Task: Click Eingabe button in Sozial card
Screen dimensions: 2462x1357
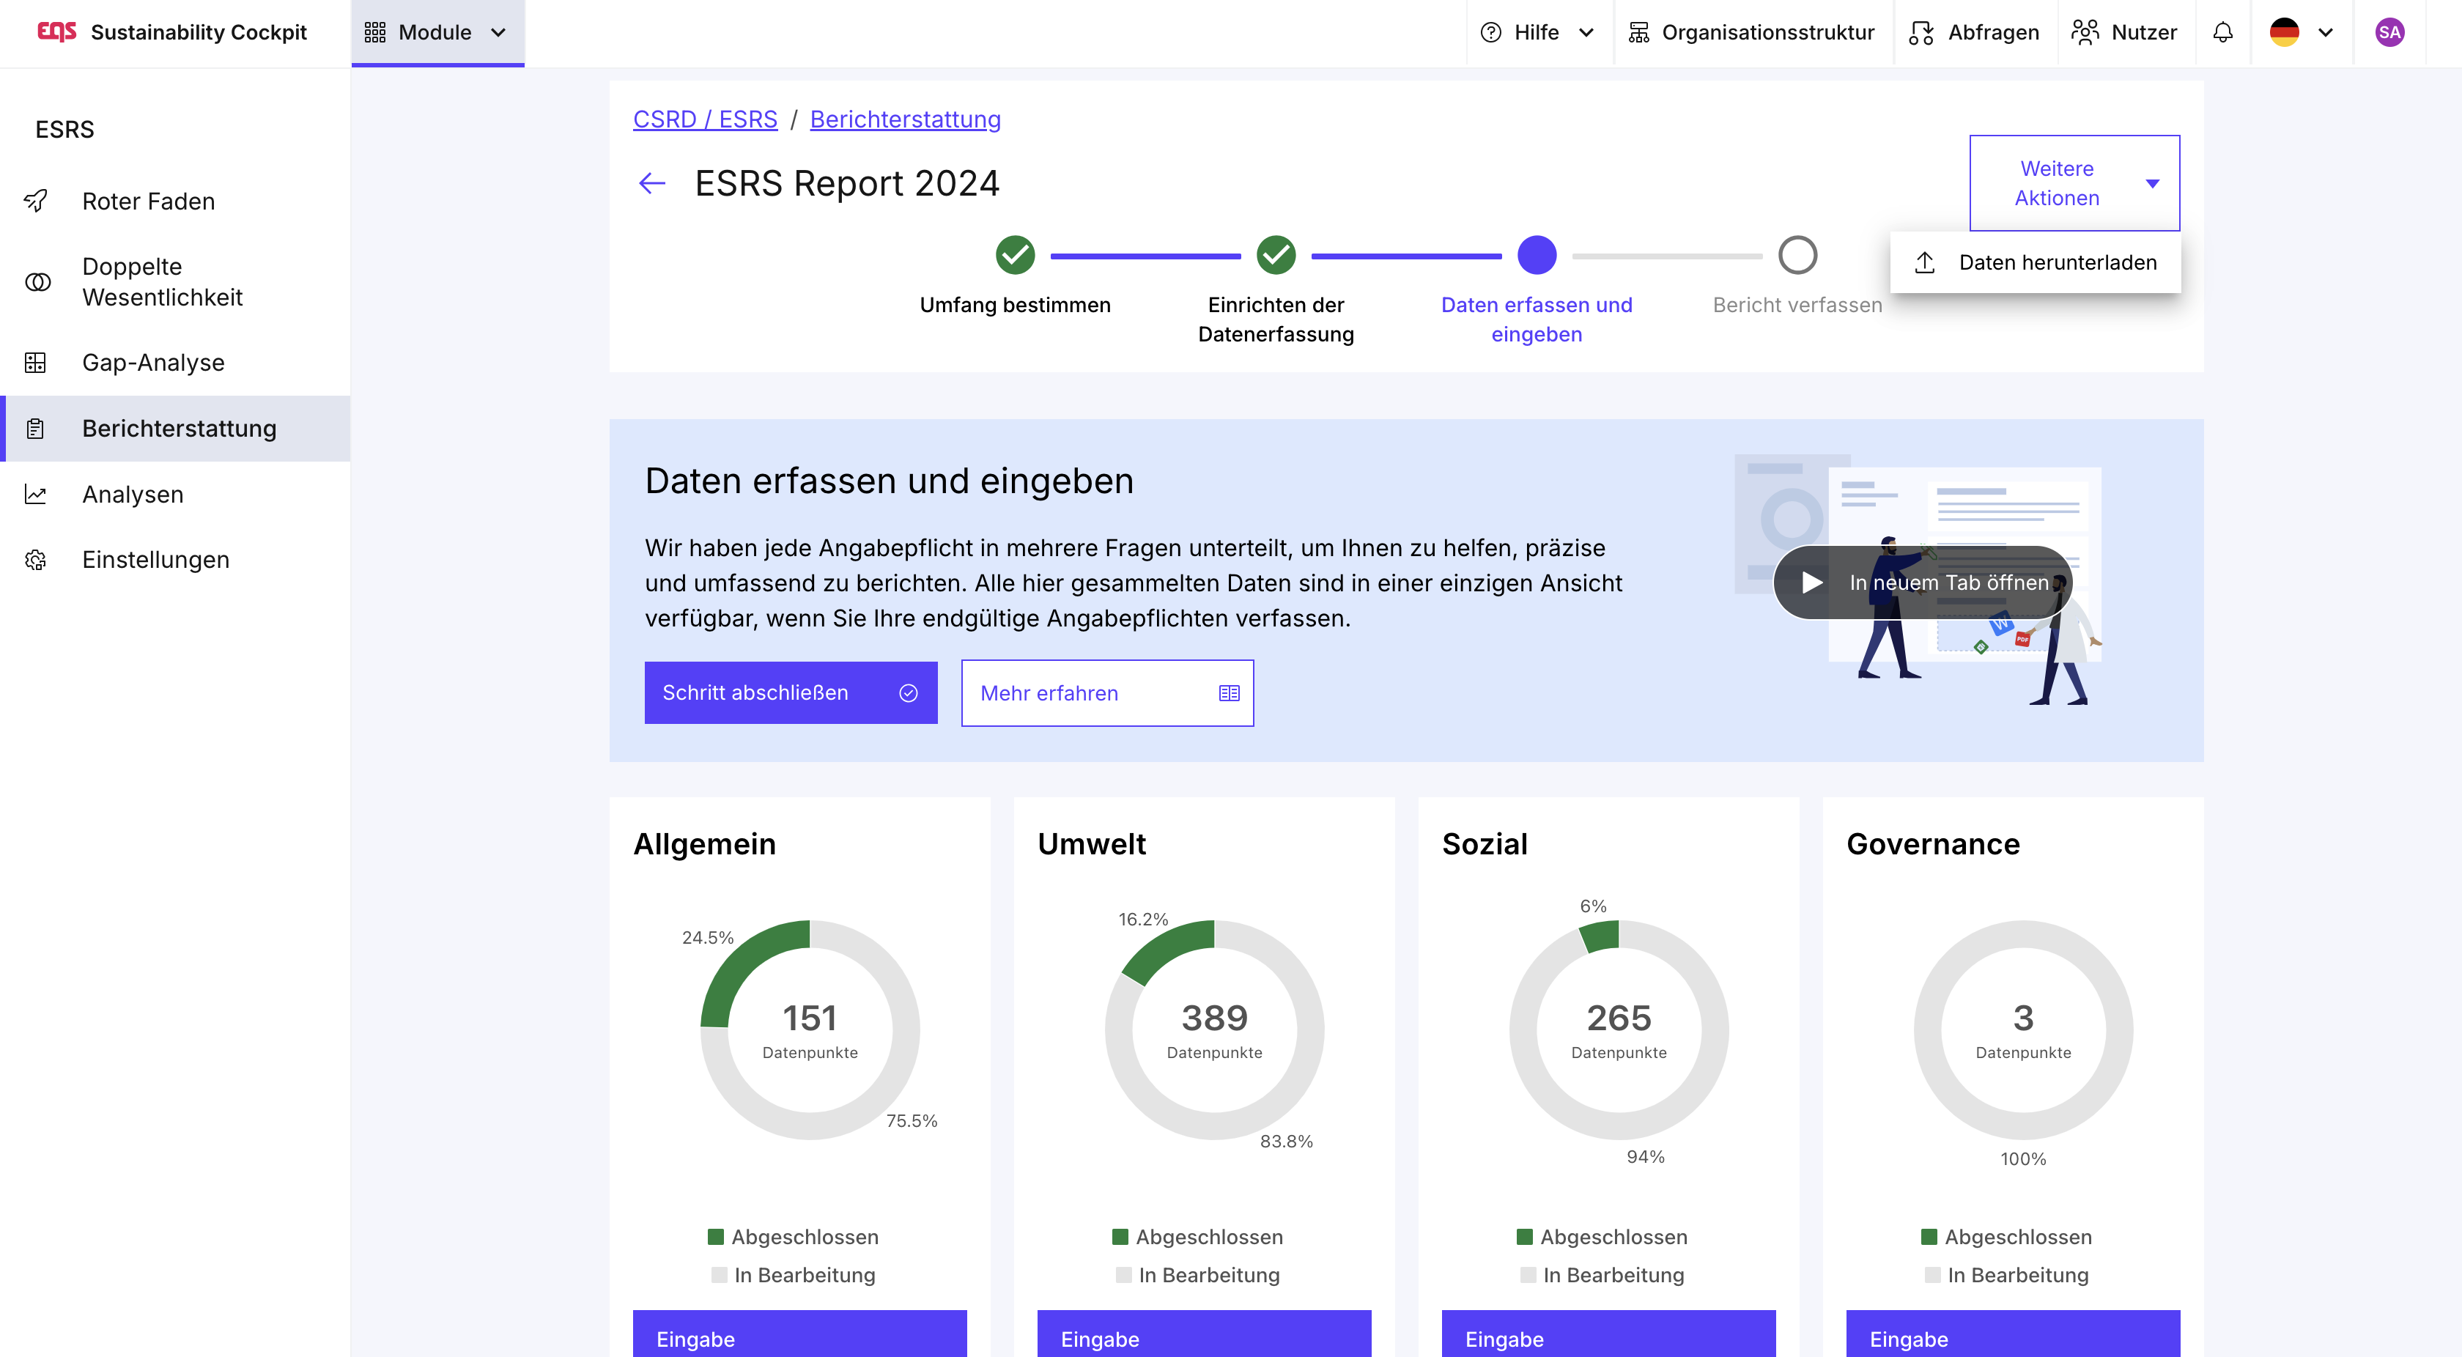Action: pos(1608,1334)
